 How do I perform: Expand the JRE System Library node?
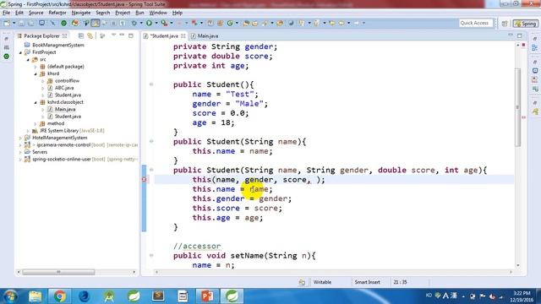[28, 131]
